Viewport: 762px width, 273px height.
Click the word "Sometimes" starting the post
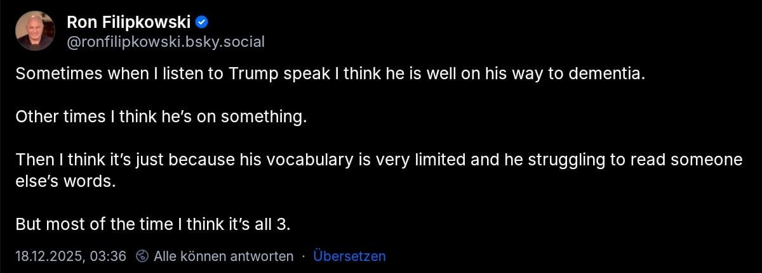[53, 73]
